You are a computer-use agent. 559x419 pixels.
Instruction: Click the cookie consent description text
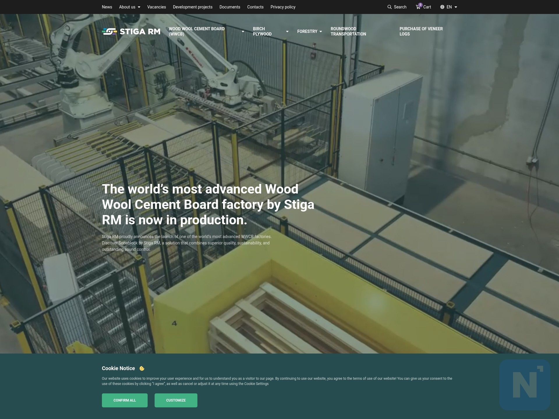pos(277,381)
